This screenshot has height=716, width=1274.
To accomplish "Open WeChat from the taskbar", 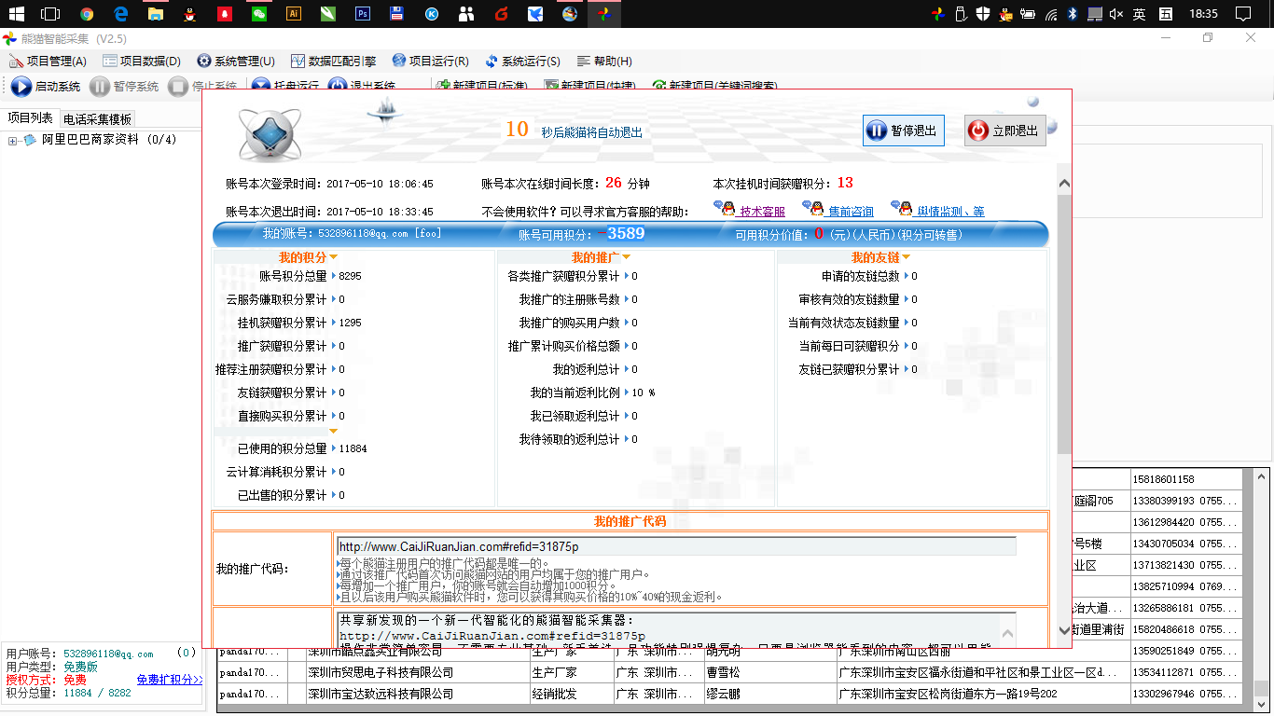I will [259, 14].
